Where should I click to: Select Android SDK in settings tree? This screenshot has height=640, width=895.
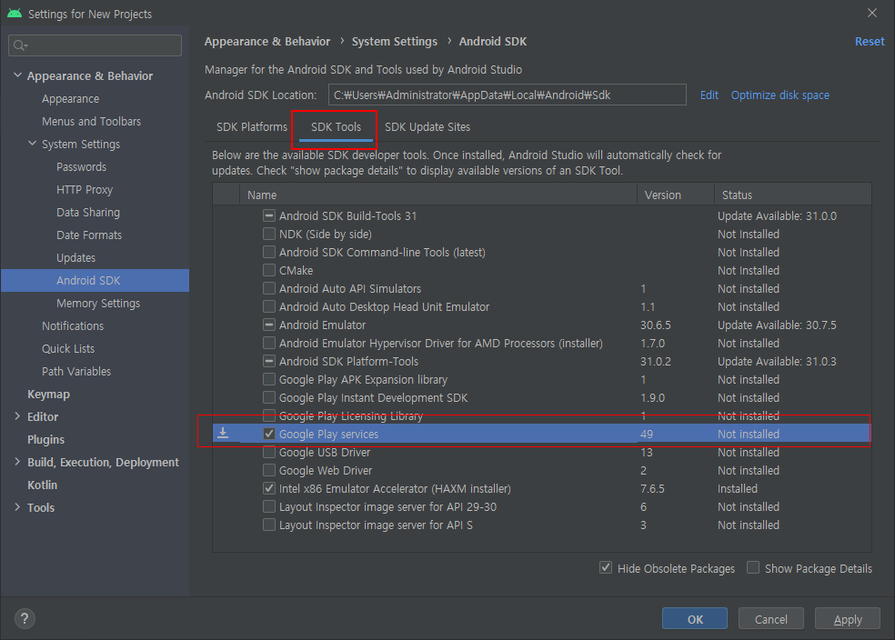[88, 281]
